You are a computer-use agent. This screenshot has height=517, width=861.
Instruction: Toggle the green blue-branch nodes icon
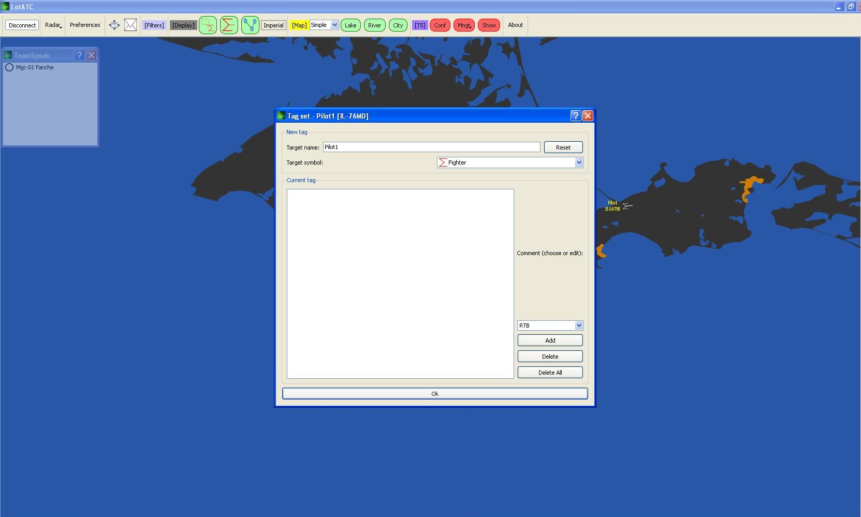click(x=250, y=25)
